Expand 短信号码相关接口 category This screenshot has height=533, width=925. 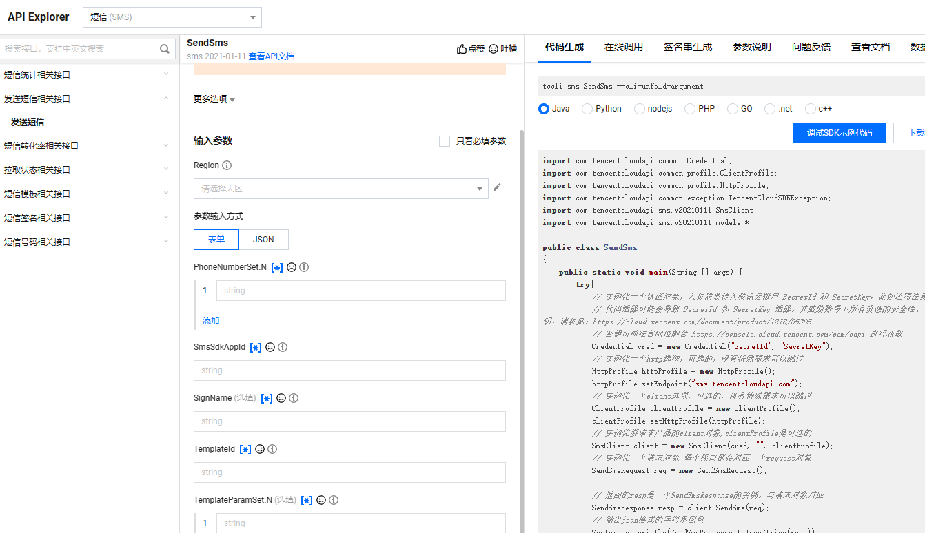click(x=86, y=242)
